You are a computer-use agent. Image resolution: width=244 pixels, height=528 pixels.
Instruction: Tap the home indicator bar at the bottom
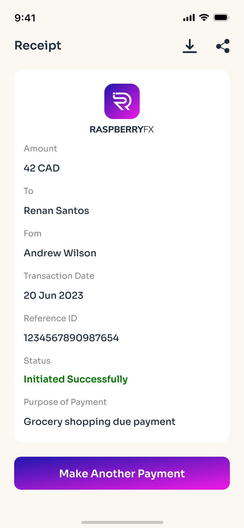(x=122, y=522)
